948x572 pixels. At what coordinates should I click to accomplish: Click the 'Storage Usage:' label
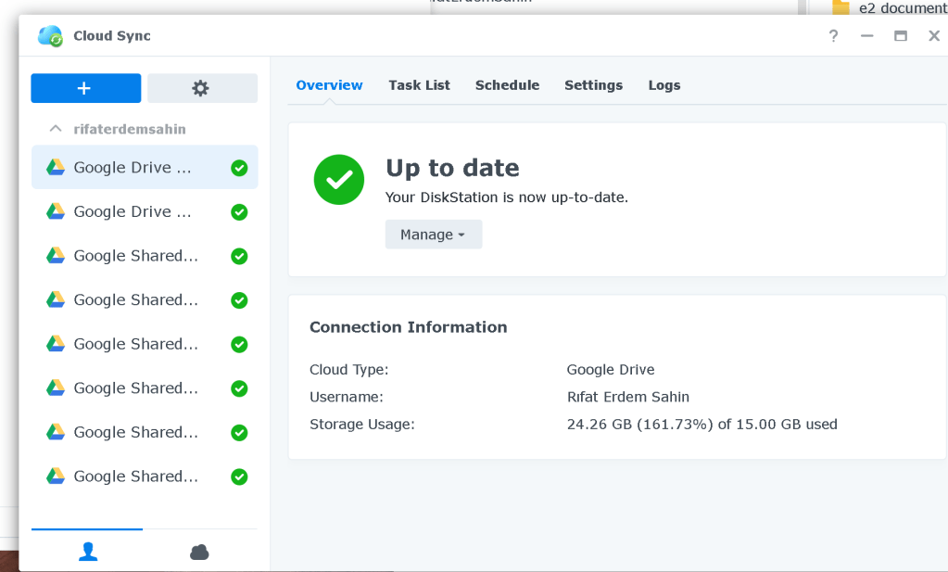click(x=362, y=424)
